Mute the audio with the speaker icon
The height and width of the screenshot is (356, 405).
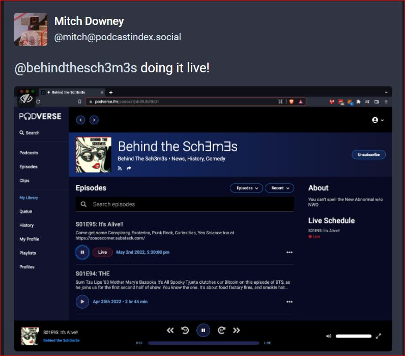[329, 336]
